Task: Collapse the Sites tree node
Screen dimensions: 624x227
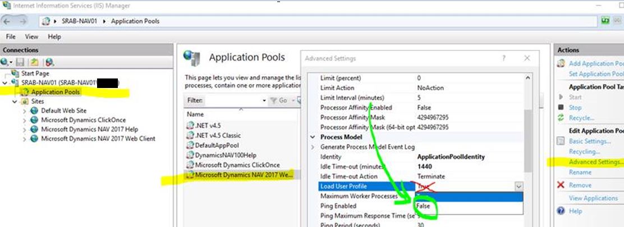Action: (x=15, y=102)
